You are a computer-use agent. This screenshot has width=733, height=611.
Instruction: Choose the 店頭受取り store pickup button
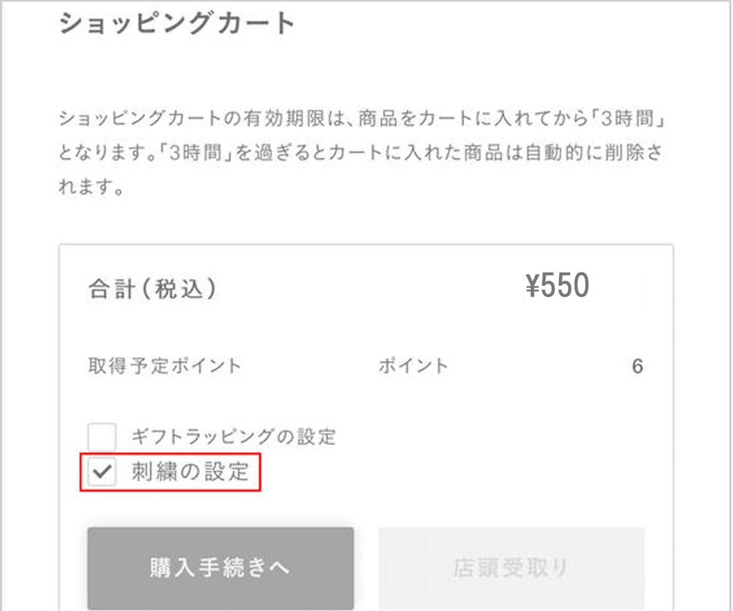click(511, 568)
